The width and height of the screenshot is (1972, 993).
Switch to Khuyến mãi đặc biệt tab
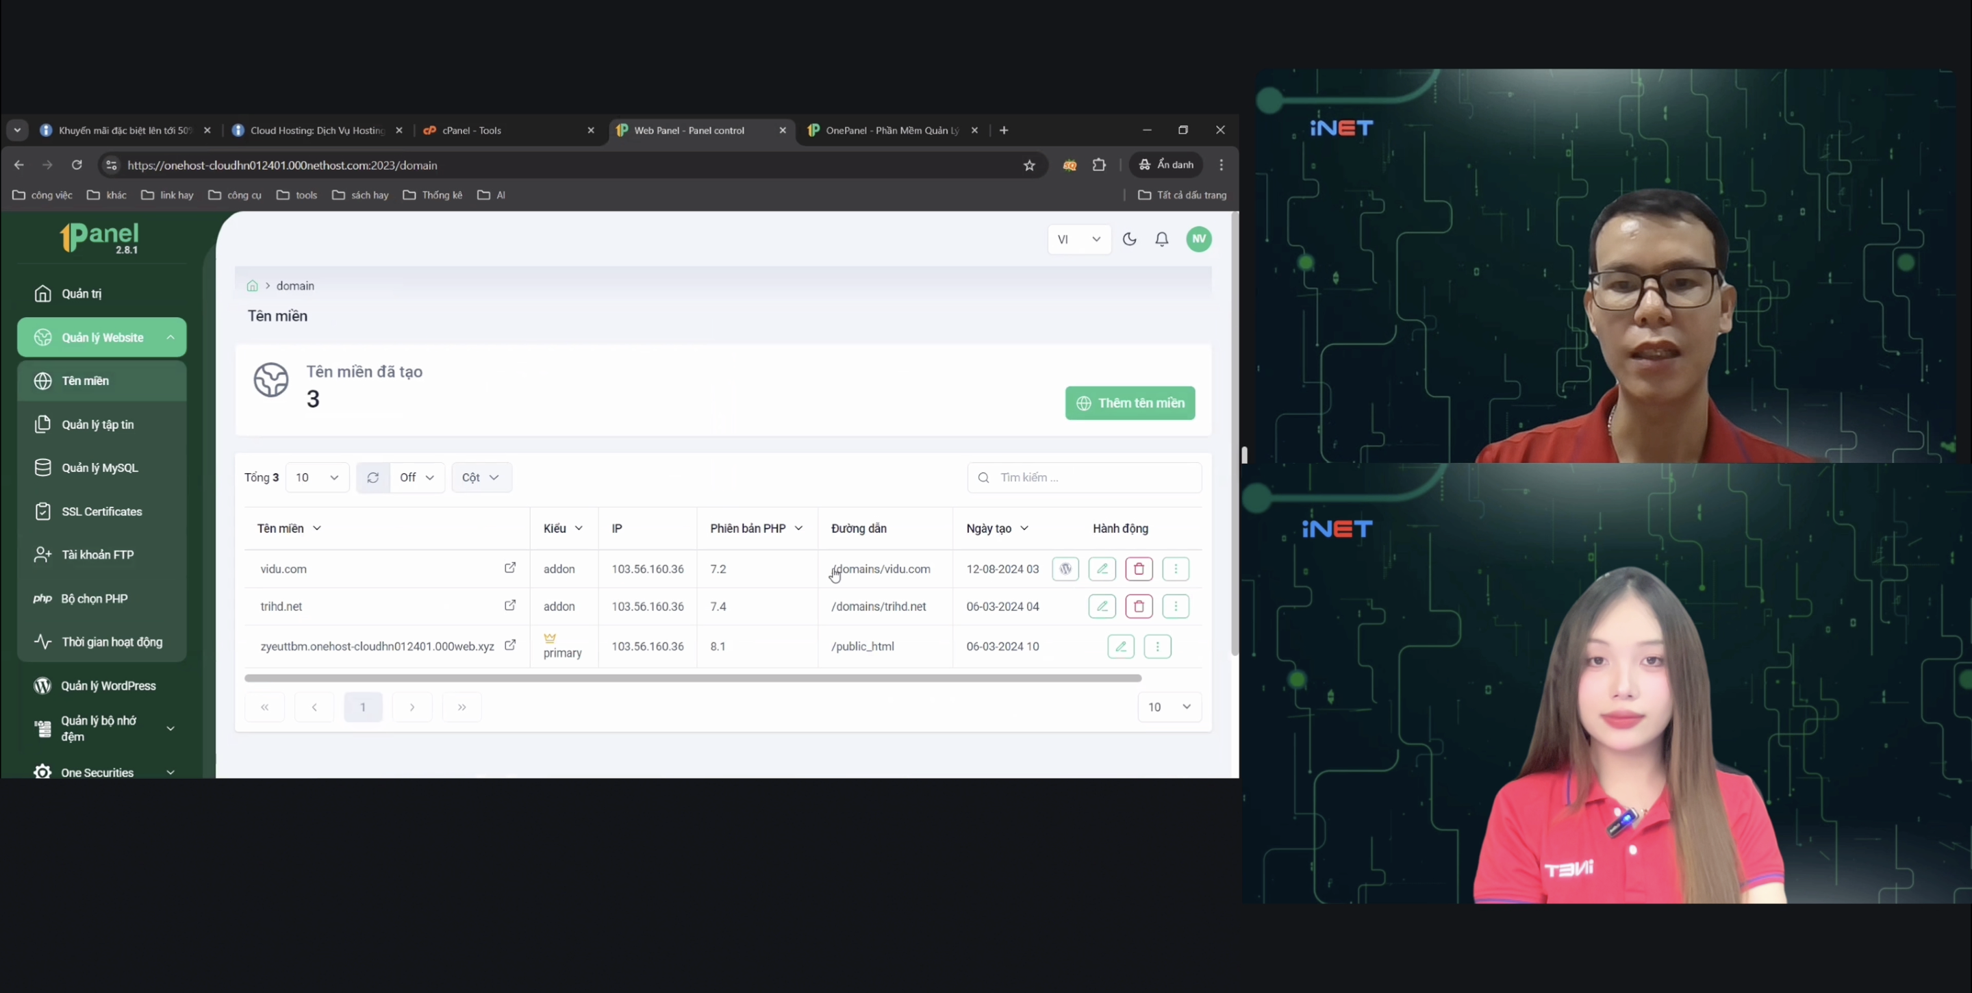point(125,131)
